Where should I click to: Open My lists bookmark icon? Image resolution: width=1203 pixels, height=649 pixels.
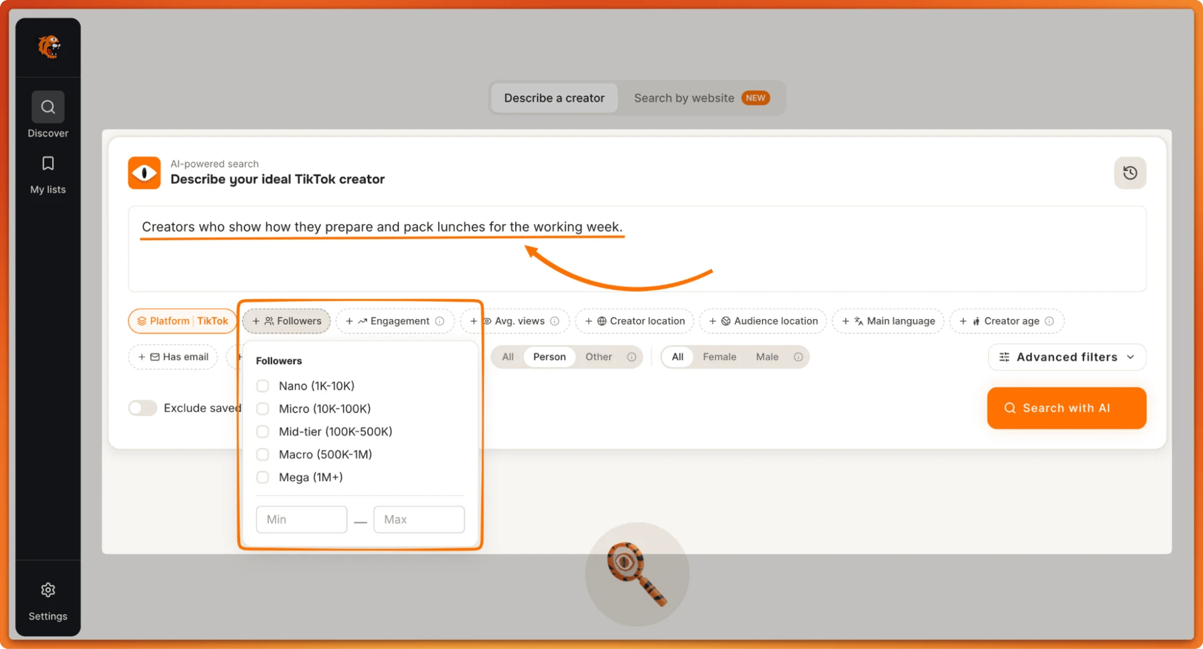[x=48, y=164]
